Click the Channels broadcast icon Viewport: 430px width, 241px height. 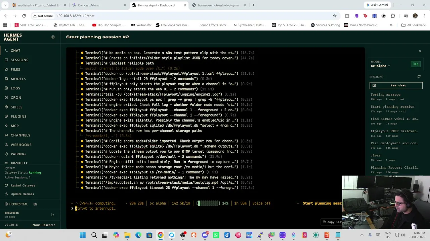pos(6,135)
